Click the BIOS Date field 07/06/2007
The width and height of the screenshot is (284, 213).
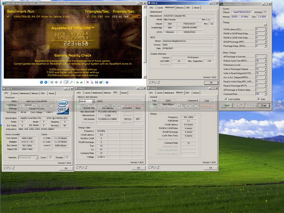(188, 48)
